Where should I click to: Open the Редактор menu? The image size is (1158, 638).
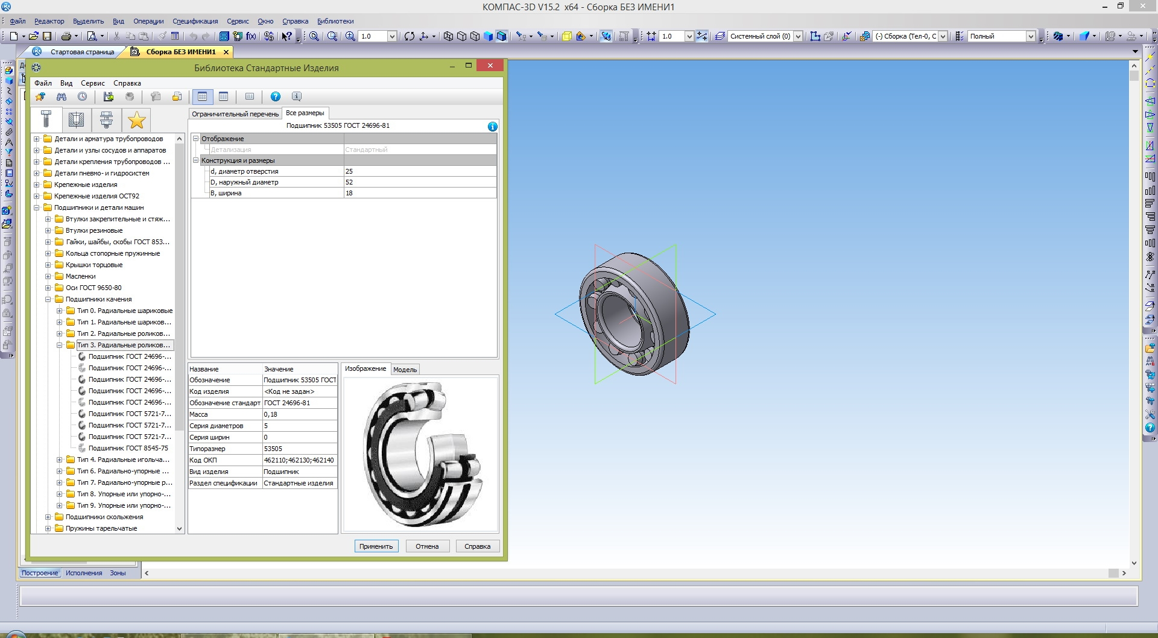tap(49, 21)
